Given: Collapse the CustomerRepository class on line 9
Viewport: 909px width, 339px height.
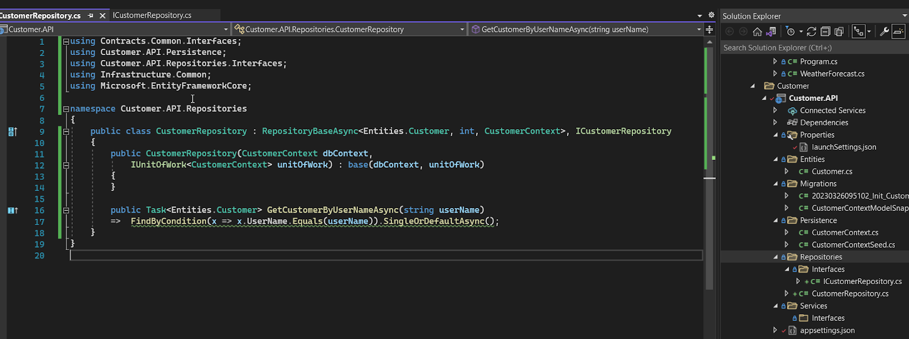Looking at the screenshot, I should click(x=66, y=132).
